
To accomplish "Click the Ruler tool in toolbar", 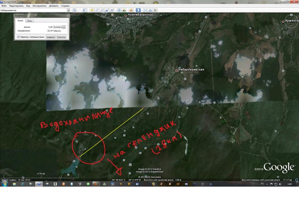I will click(x=138, y=10).
